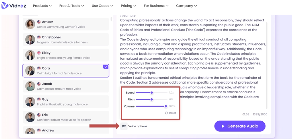The image size is (292, 139).
Task: Expand the Use Cases dropdown
Action: click(102, 6)
